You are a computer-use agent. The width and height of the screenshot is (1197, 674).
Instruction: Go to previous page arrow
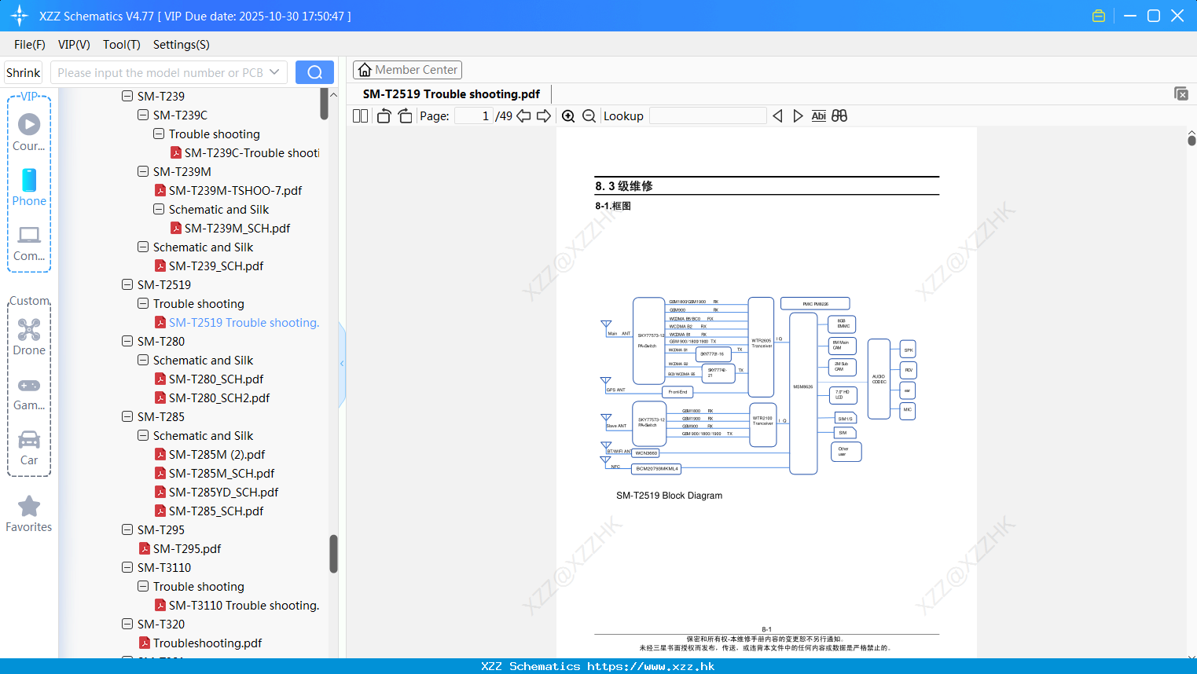[523, 115]
